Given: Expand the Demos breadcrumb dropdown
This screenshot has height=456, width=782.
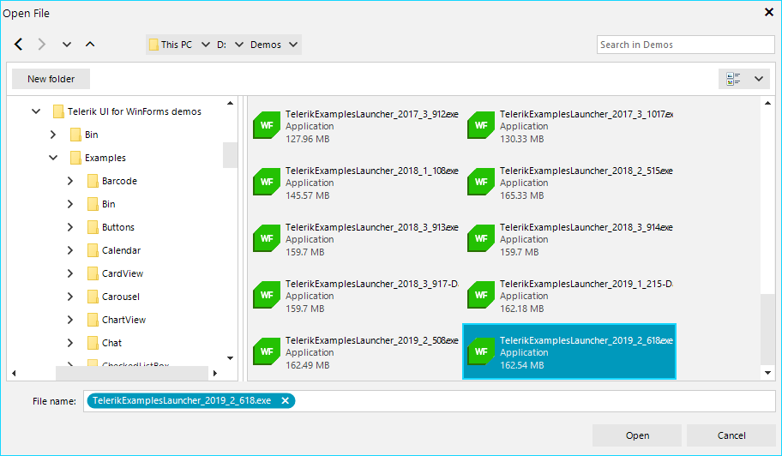Looking at the screenshot, I should click(293, 45).
